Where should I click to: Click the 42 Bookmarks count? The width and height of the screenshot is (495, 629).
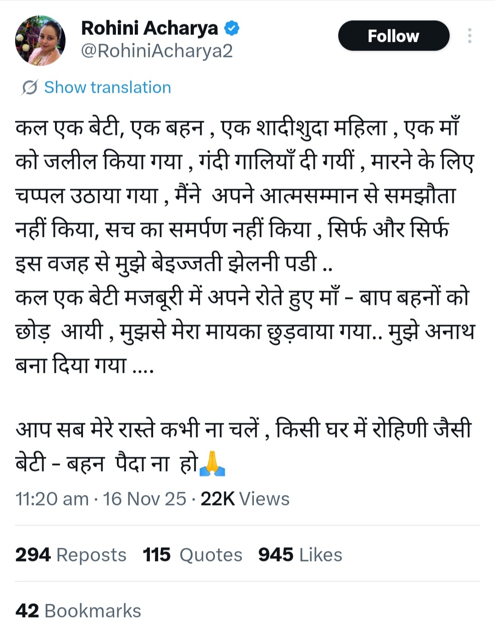click(78, 611)
